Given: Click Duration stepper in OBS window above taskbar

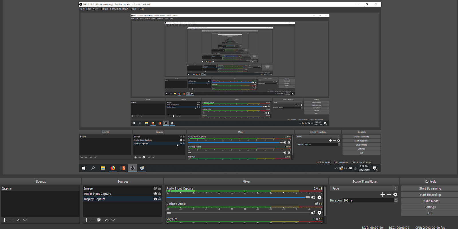Looking at the screenshot, I should (x=339, y=144).
